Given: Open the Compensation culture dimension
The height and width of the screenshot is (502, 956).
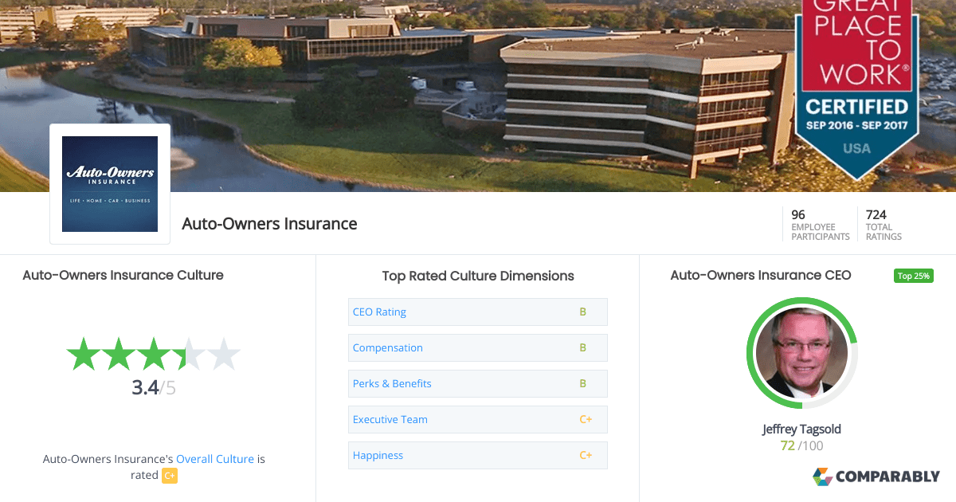Looking at the screenshot, I should [x=478, y=347].
